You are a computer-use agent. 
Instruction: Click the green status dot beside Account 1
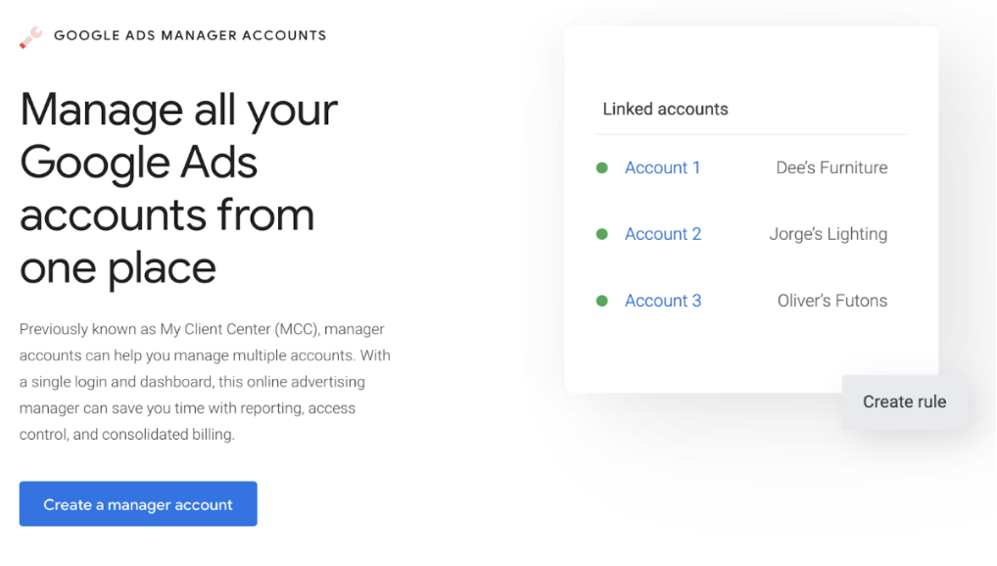[601, 167]
